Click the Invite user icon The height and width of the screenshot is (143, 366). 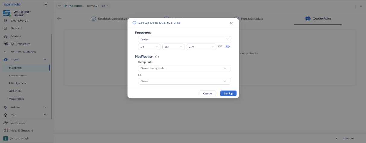pos(5,123)
